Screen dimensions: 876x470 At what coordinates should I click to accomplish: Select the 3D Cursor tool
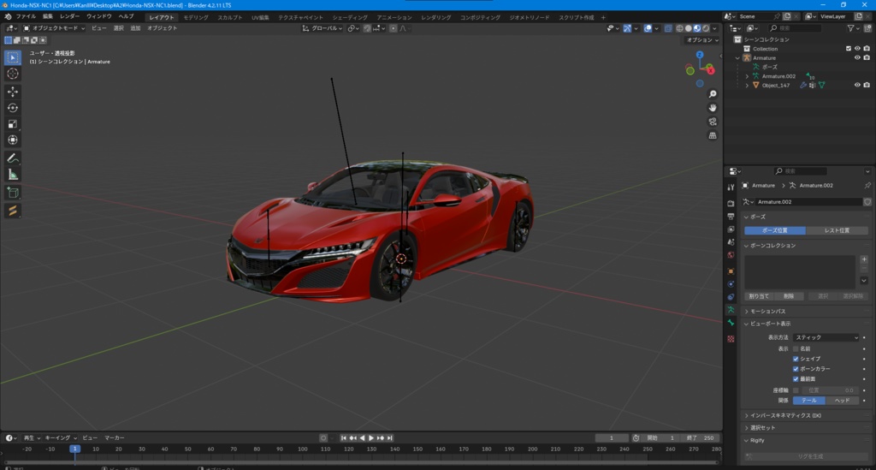click(x=13, y=74)
